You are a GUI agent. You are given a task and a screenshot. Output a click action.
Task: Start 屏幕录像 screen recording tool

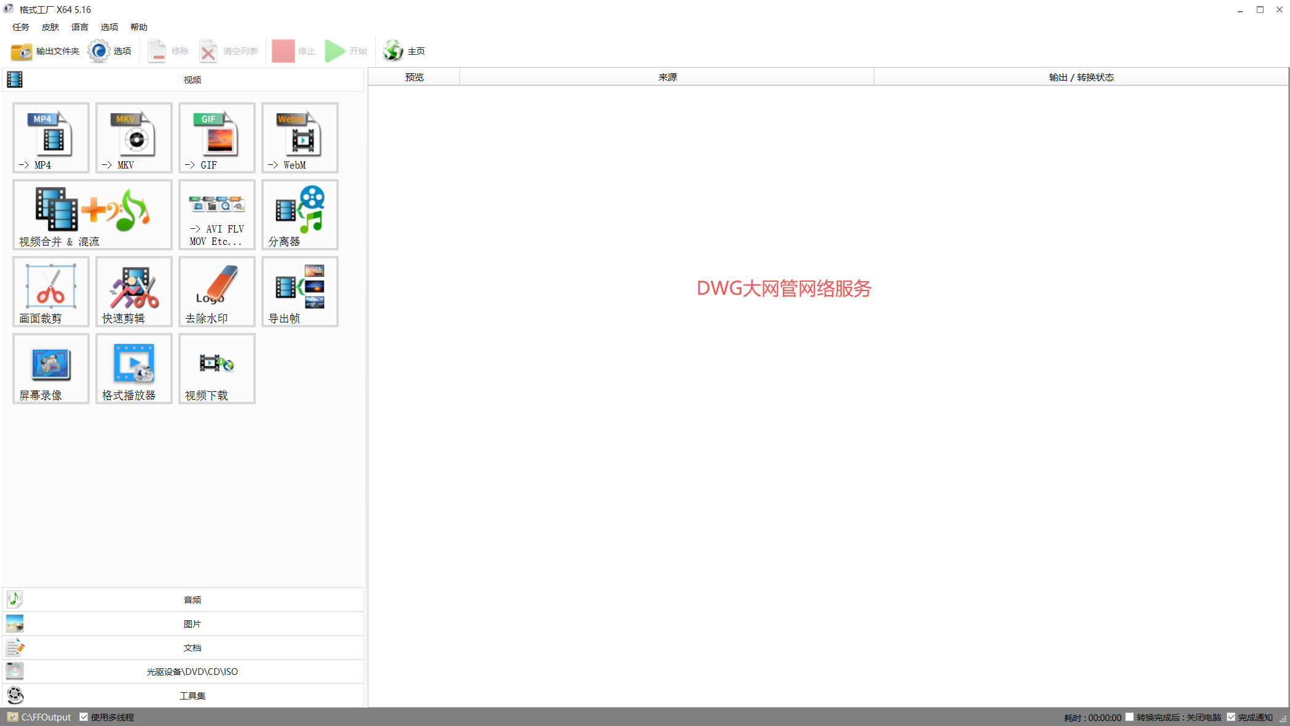[50, 369]
